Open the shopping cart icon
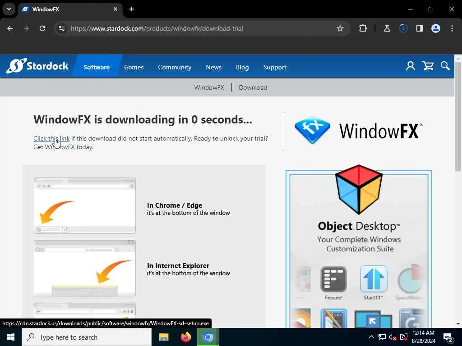The height and width of the screenshot is (346, 462). [428, 66]
